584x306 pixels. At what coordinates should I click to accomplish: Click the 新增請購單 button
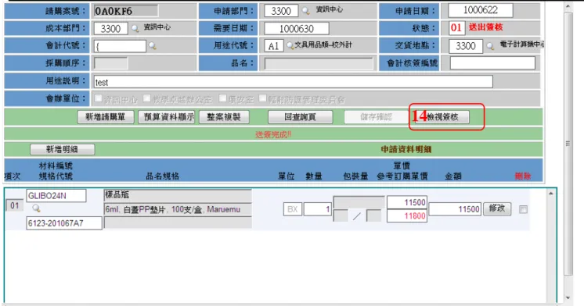point(106,117)
